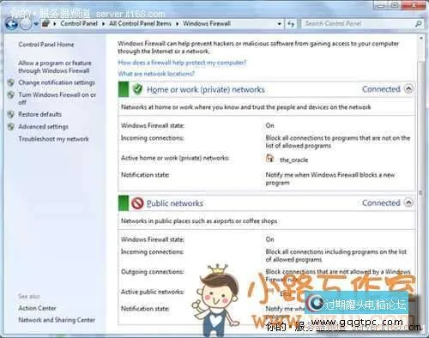The height and width of the screenshot is (338, 429).
Task: Click shield icon beside Change notification settings
Action: 11,82
